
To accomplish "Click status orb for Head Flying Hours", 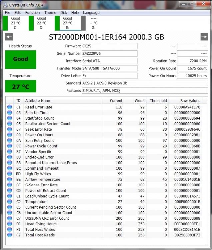I will pyautogui.click(x=10, y=224).
